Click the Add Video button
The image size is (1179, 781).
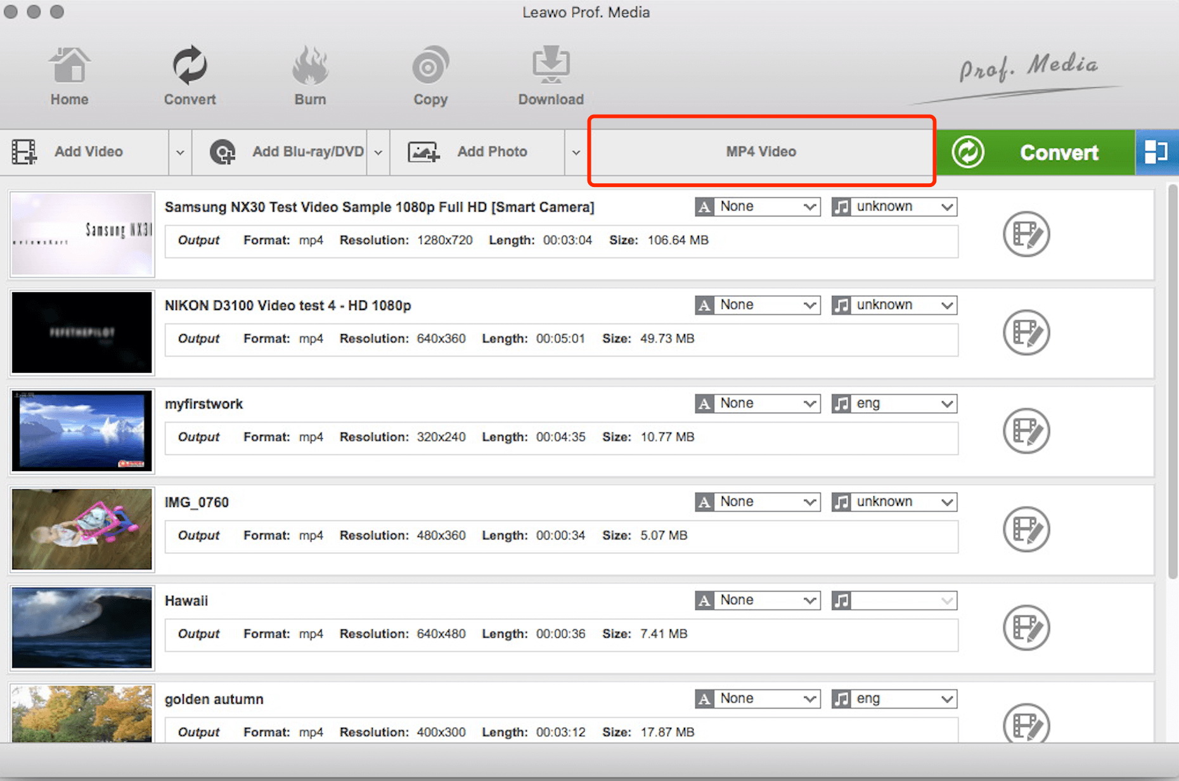point(85,152)
